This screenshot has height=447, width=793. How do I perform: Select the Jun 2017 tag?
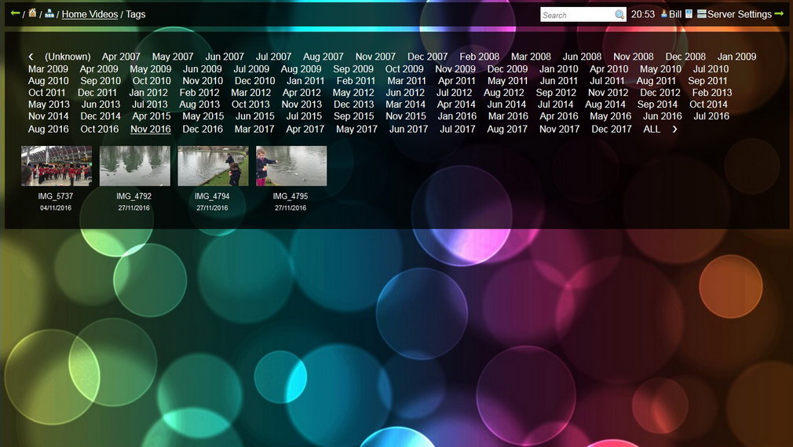coord(408,129)
